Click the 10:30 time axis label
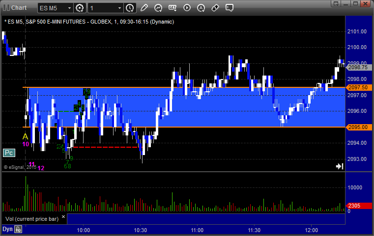This screenshot has height=236, width=374. coord(140,230)
